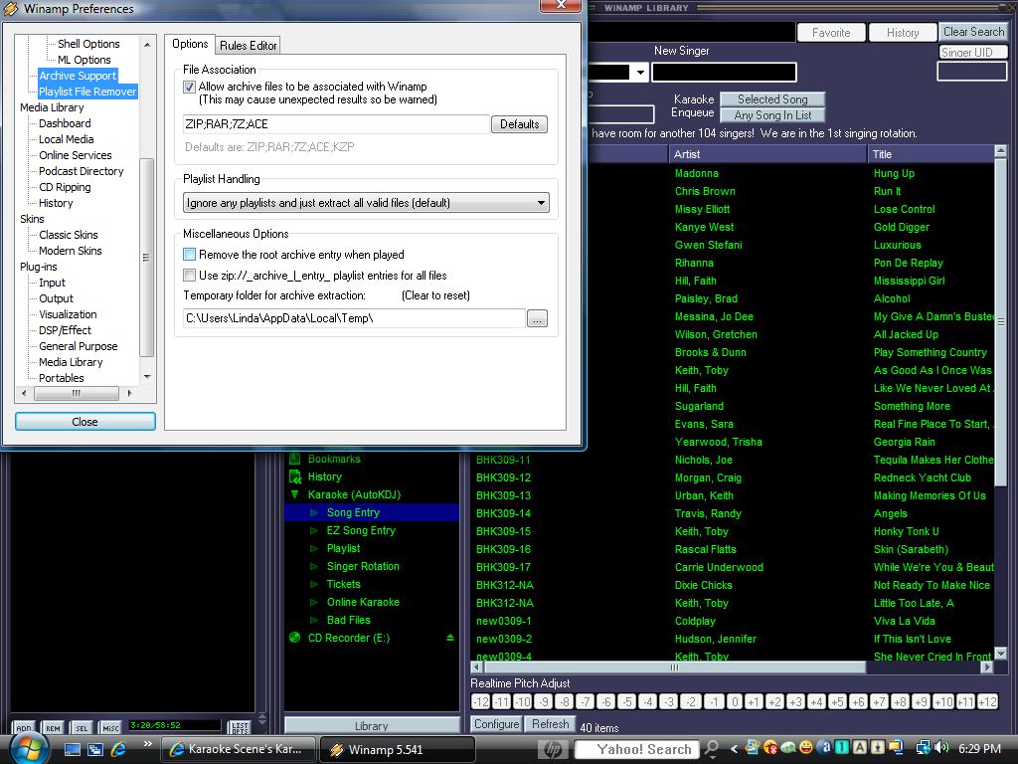Image resolution: width=1018 pixels, height=764 pixels.
Task: Click the Windows Start orb
Action: (30, 748)
